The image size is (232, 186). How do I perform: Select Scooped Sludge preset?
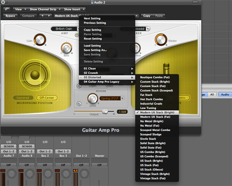click(x=157, y=134)
